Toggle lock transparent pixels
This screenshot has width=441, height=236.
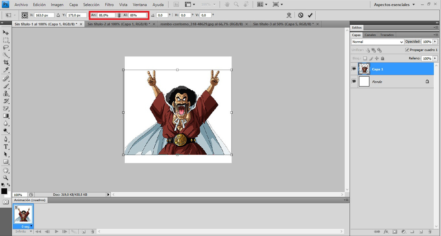pos(365,58)
